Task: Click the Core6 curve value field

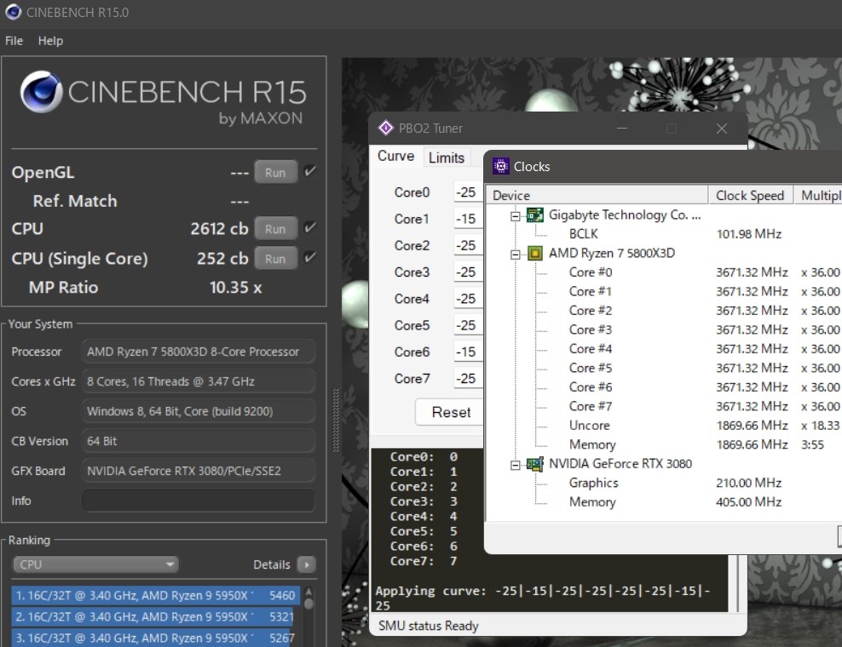Action: coord(468,352)
